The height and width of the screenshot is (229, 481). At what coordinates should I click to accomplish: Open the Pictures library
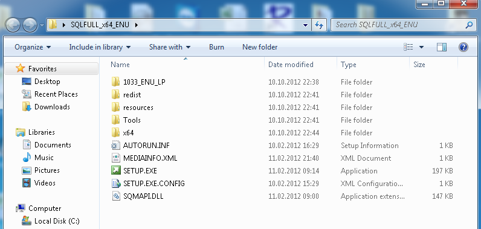click(47, 170)
